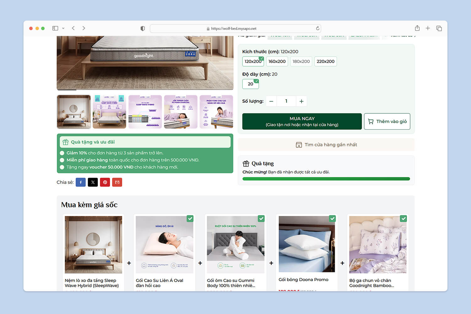Open the privacy shield report

(143, 28)
